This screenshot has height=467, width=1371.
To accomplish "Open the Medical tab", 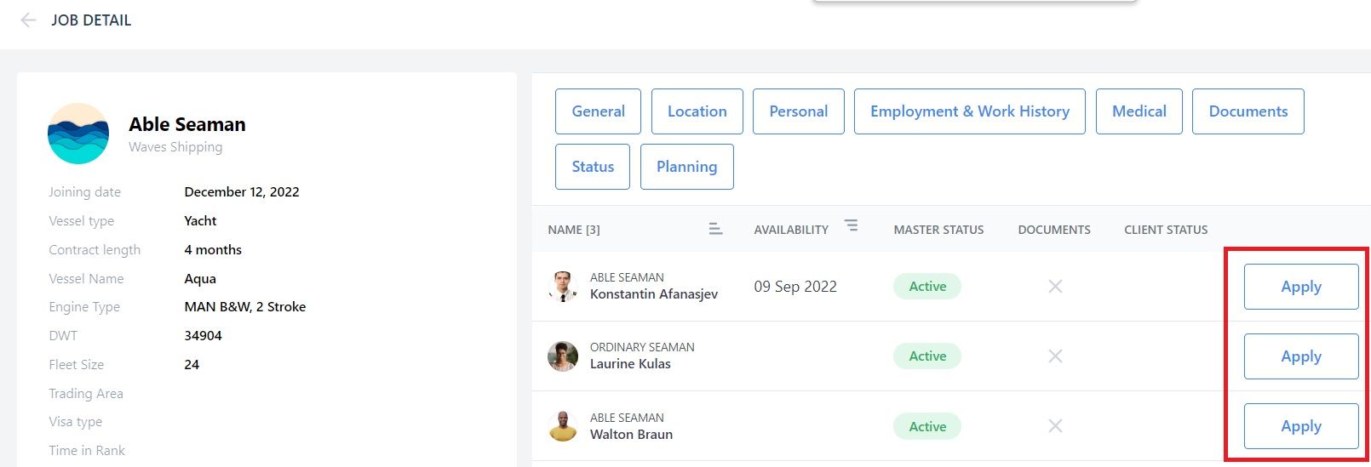I will click(1139, 111).
